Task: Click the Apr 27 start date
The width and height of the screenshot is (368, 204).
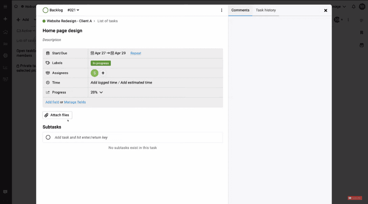Action: 98,53
